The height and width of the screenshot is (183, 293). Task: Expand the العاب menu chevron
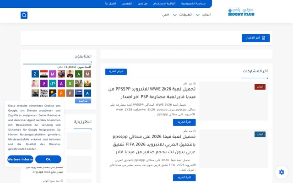[198, 15]
